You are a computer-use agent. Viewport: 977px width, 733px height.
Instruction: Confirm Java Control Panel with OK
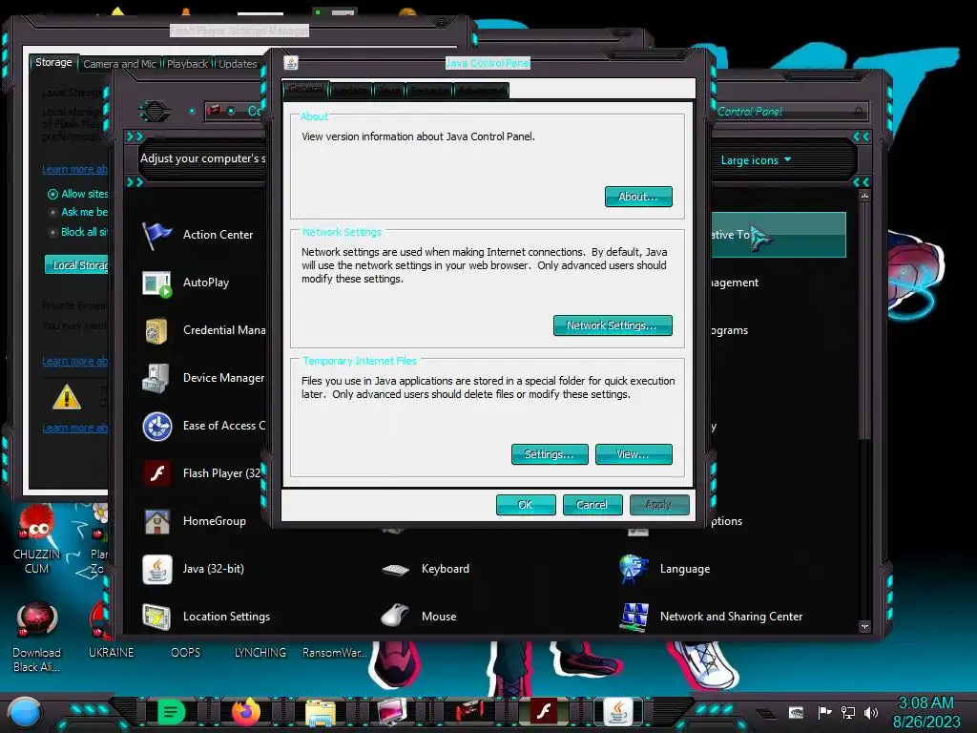[x=526, y=505]
